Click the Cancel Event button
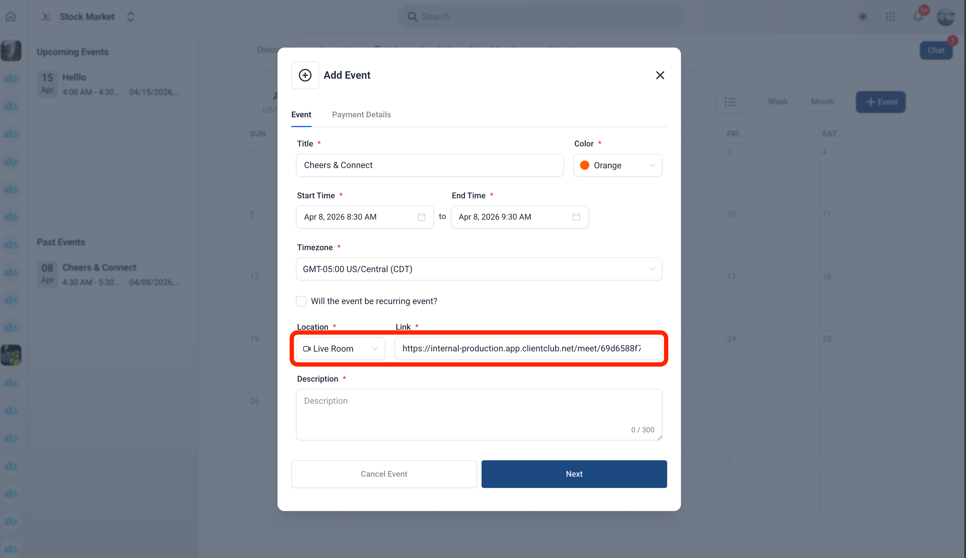Screen dimensions: 966x558 pos(384,474)
